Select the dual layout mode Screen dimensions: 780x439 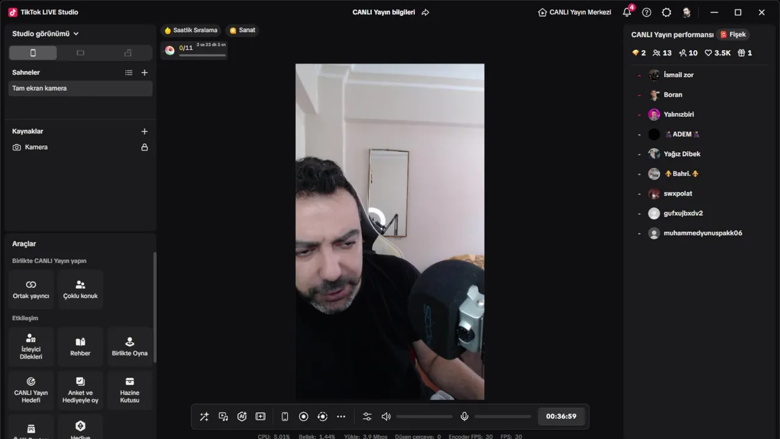point(128,53)
